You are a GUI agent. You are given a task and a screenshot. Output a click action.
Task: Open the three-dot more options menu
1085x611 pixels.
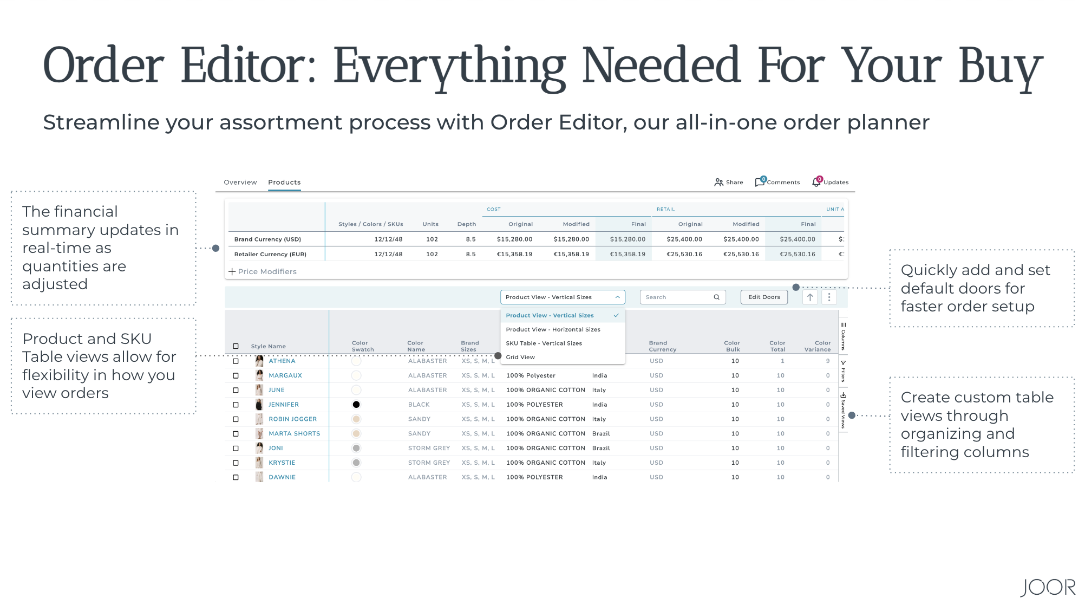(829, 297)
